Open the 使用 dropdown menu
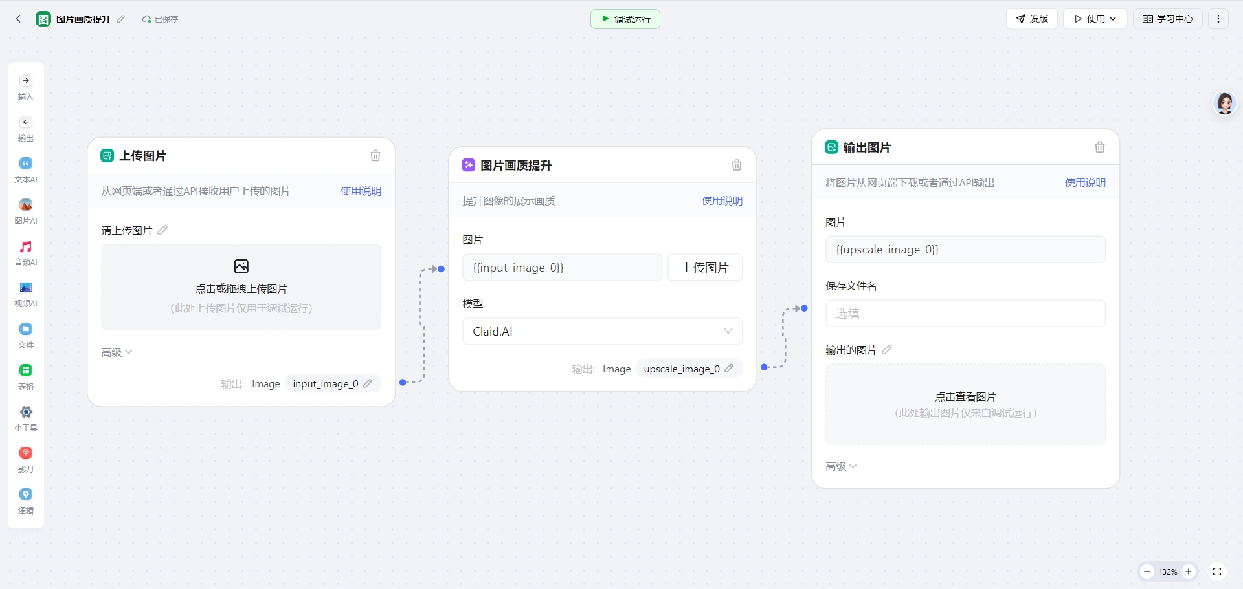Image resolution: width=1243 pixels, height=589 pixels. coord(1095,19)
